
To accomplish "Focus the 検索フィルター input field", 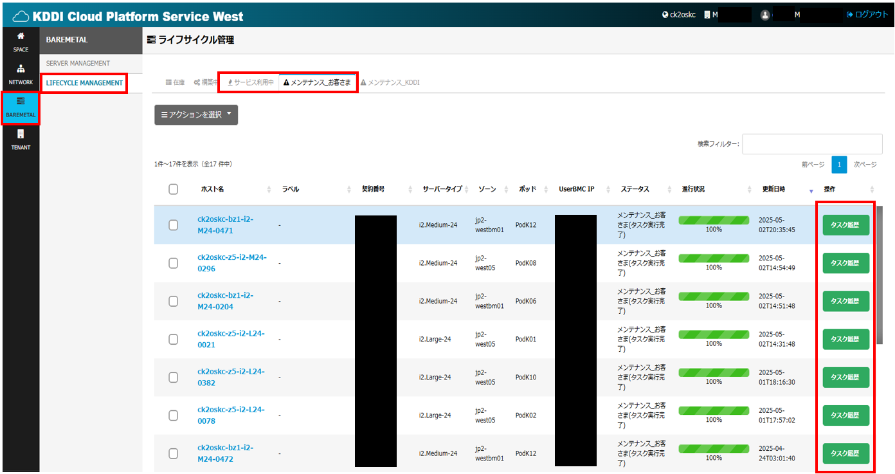I will [x=812, y=144].
